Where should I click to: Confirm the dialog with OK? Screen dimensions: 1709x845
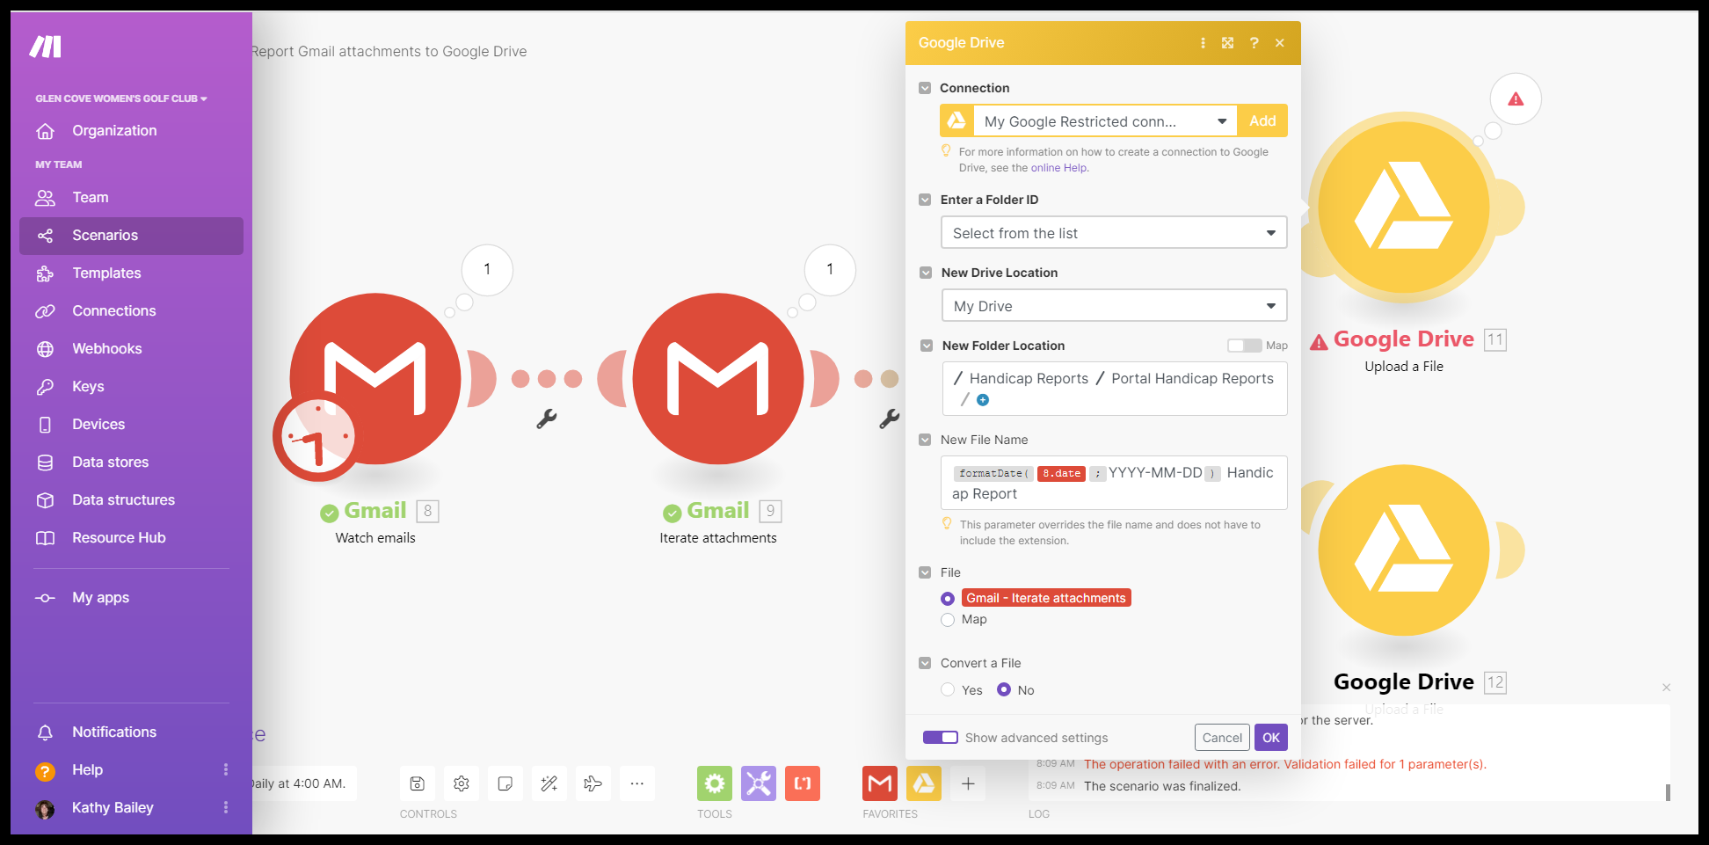[1271, 738]
